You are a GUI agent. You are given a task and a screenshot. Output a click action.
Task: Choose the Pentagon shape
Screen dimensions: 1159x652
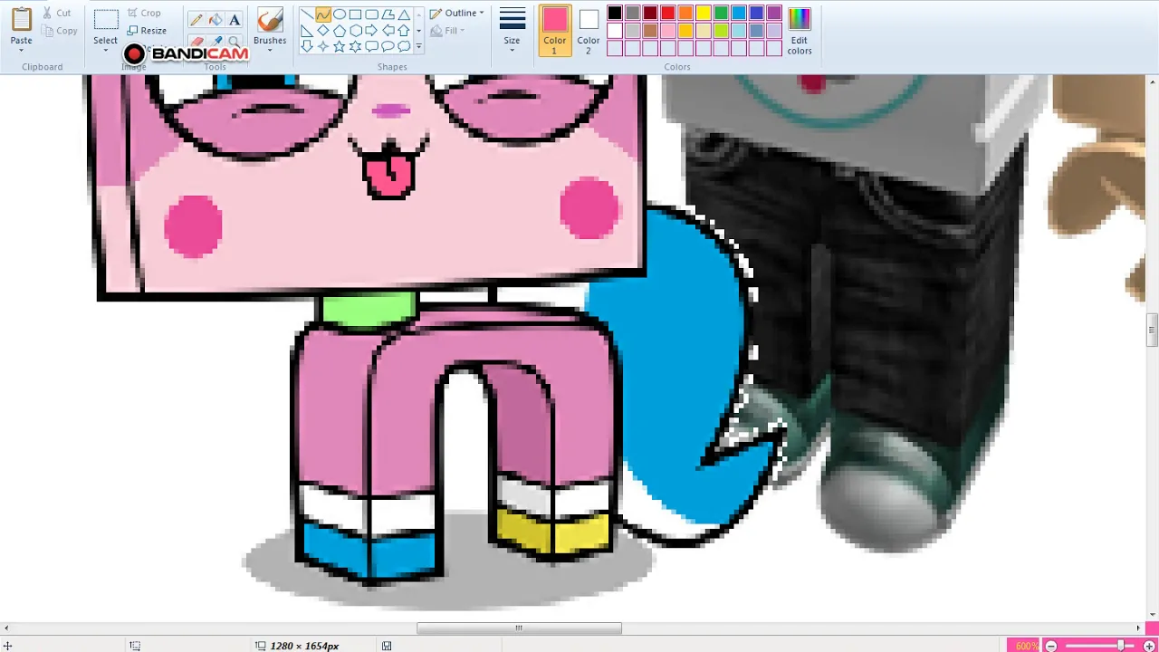340,31
